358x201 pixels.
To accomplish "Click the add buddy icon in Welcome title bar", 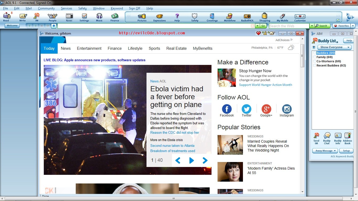I will click(x=264, y=33).
